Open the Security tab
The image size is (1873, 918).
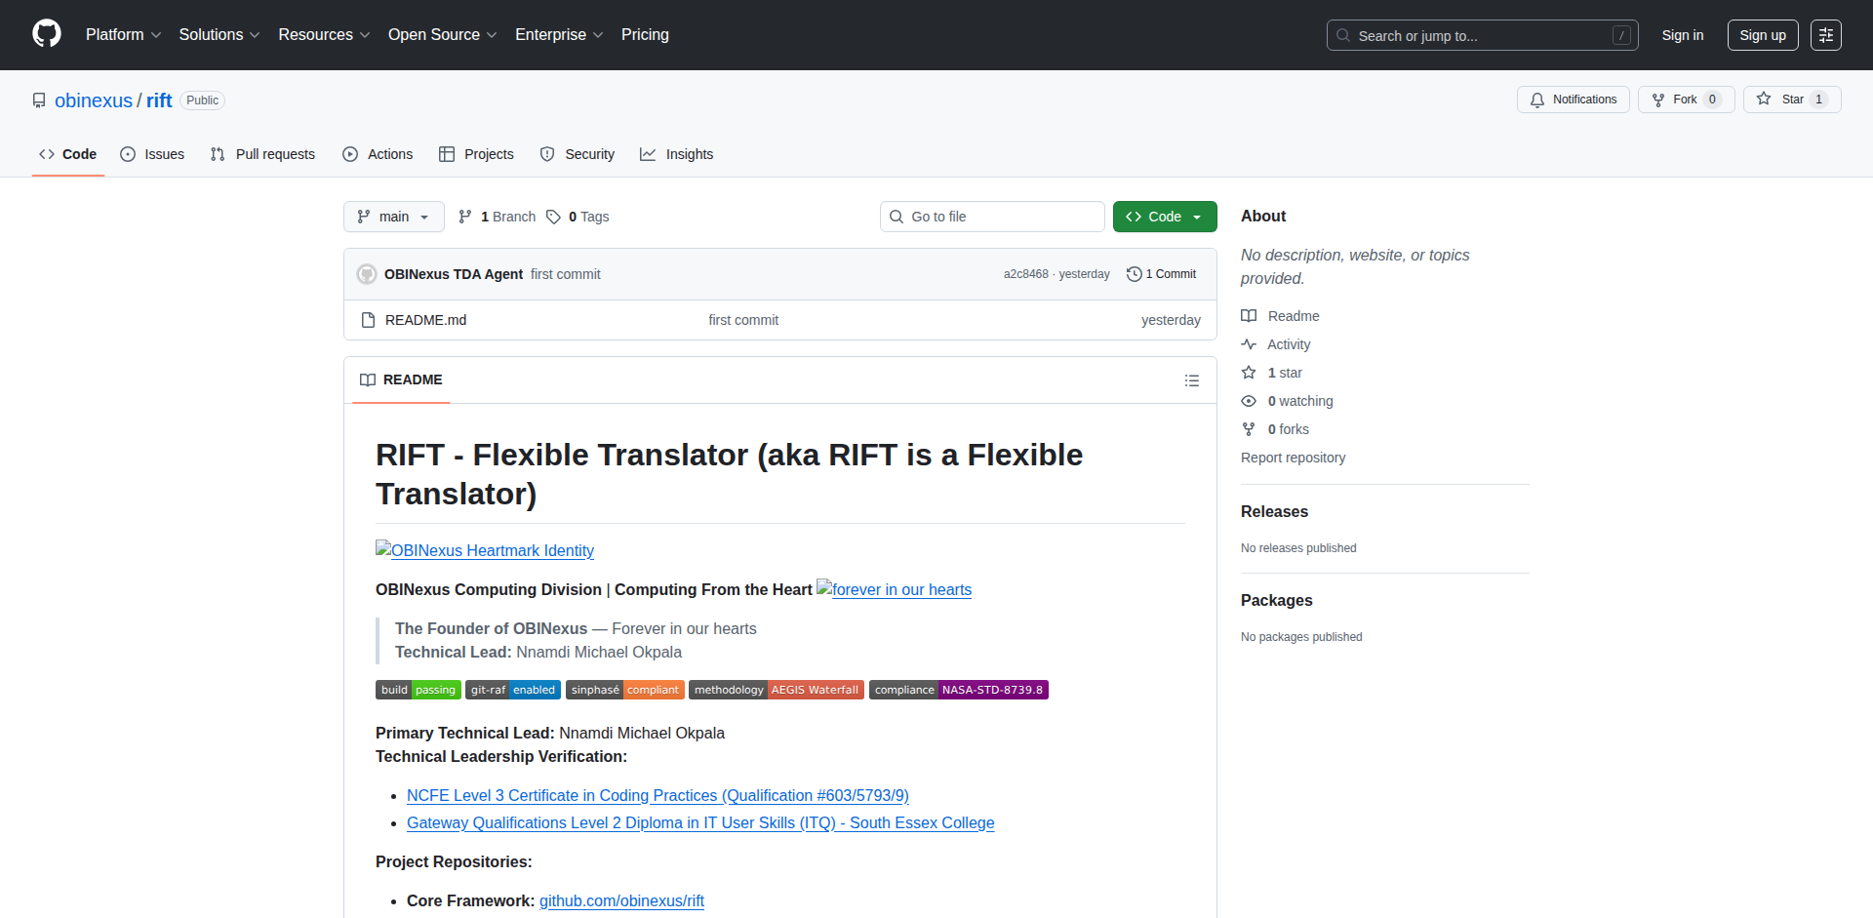click(x=578, y=154)
